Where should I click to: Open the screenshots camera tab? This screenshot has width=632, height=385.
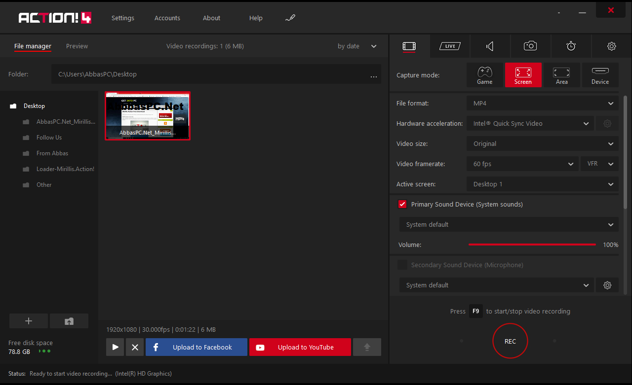click(530, 46)
